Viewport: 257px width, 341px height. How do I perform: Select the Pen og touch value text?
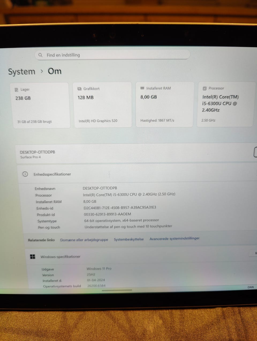pos(128,226)
